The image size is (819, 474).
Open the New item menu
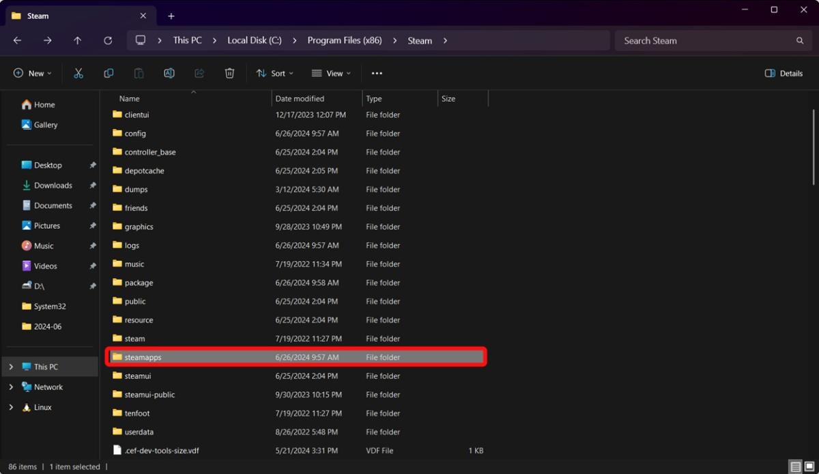31,73
